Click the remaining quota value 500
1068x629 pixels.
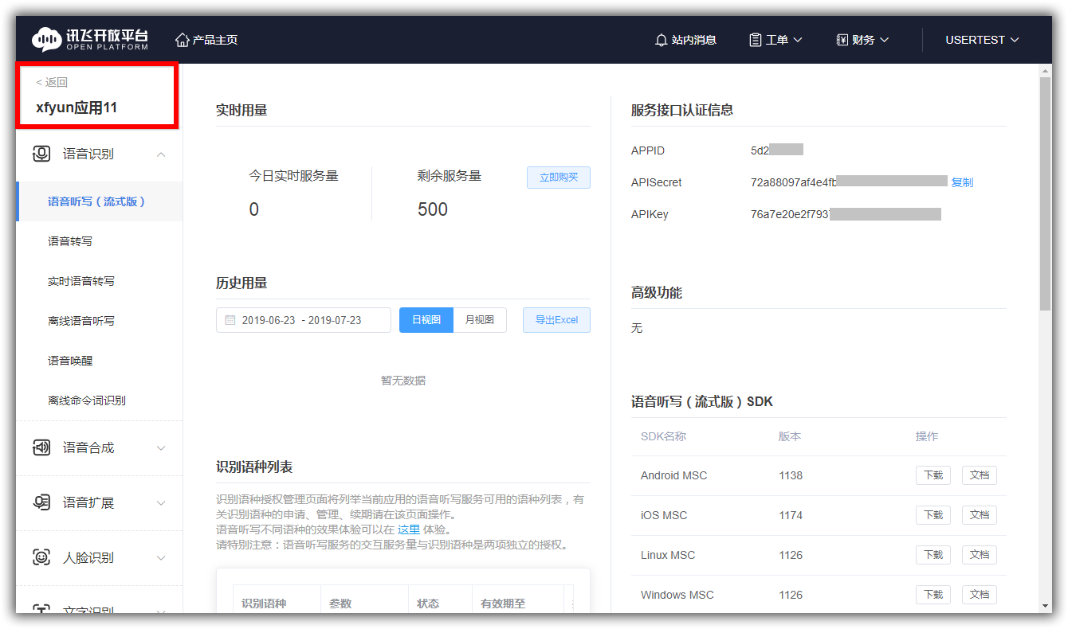click(x=433, y=209)
